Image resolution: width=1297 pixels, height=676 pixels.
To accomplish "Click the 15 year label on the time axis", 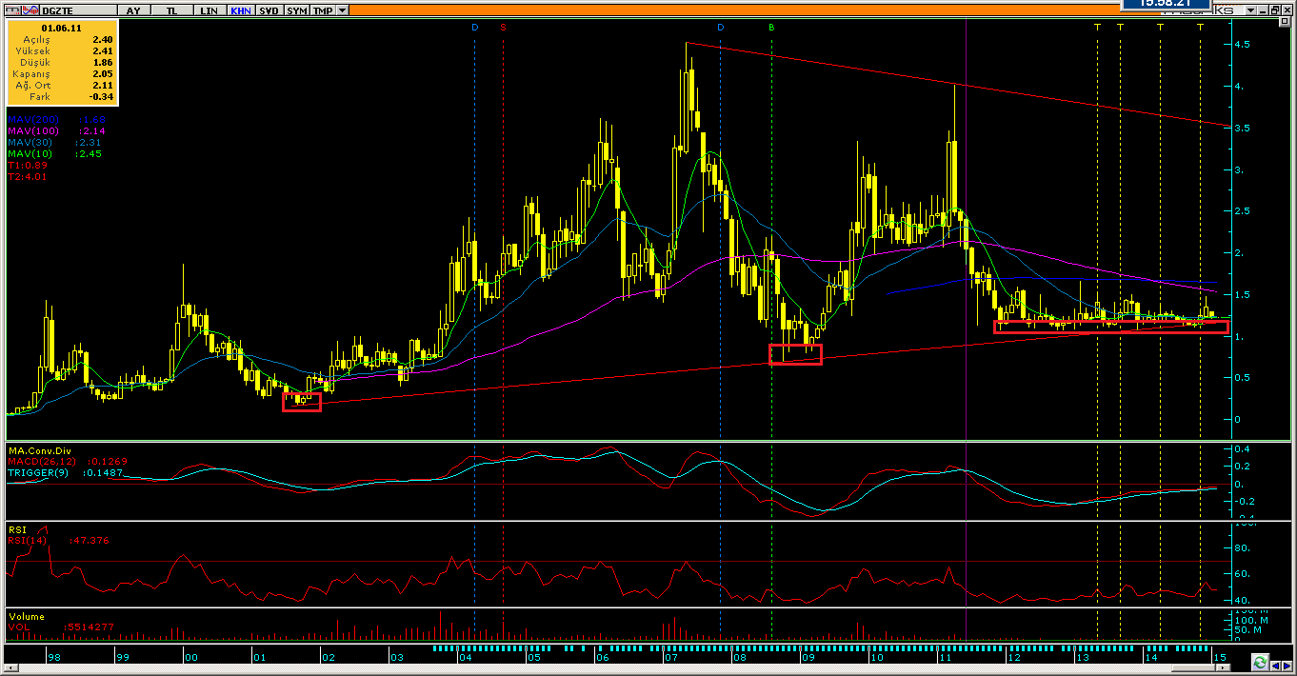I will [x=1220, y=657].
